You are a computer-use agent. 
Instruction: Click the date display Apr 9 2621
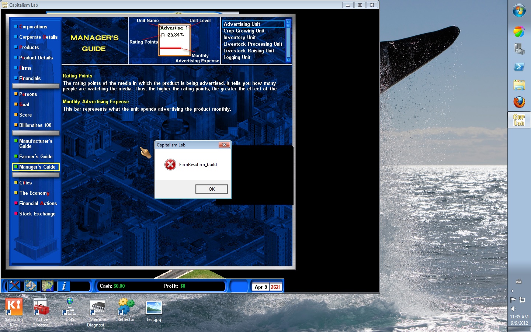(x=268, y=287)
